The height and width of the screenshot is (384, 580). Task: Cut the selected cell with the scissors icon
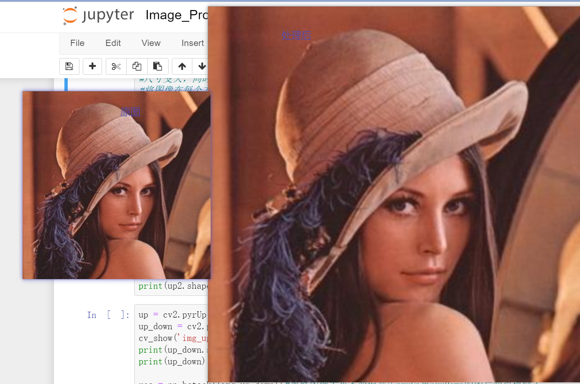pos(116,66)
